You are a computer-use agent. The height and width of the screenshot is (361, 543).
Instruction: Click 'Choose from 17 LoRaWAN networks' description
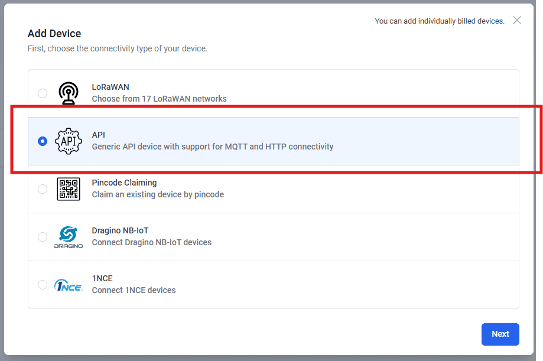159,99
